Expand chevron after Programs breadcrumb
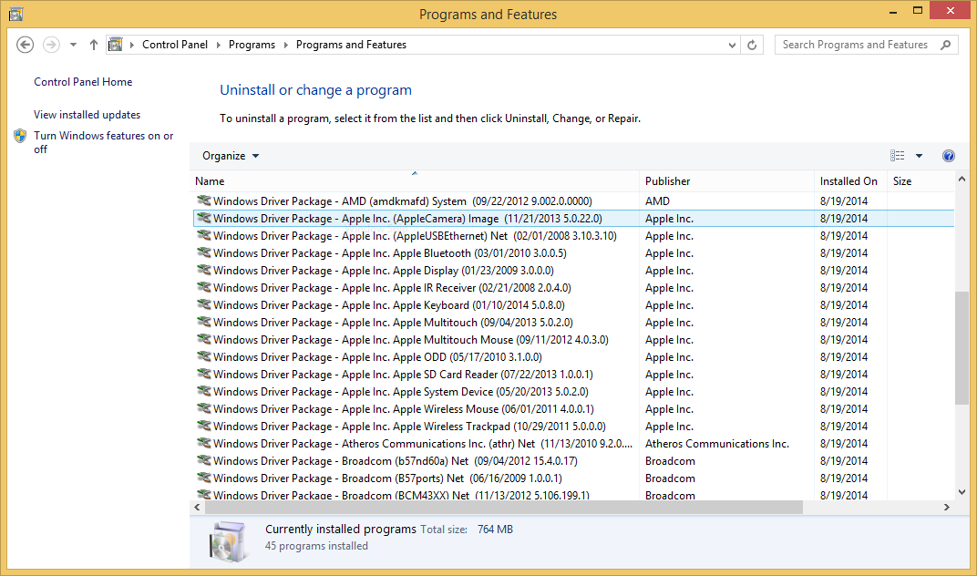Viewport: 977px width, 576px height. coord(286,45)
